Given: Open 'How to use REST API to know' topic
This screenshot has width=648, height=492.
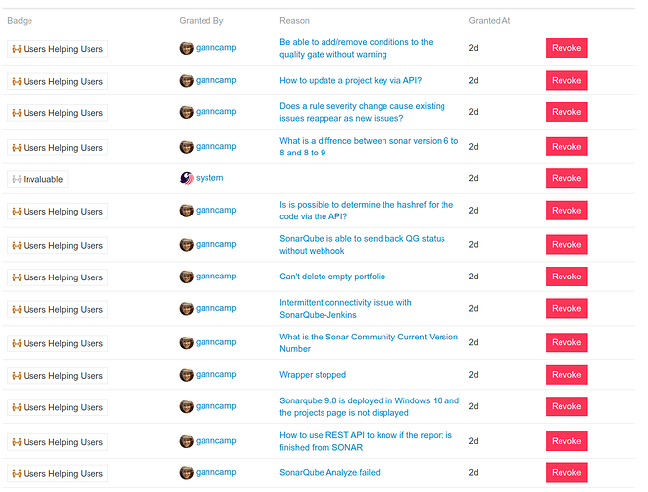Looking at the screenshot, I should (x=366, y=441).
